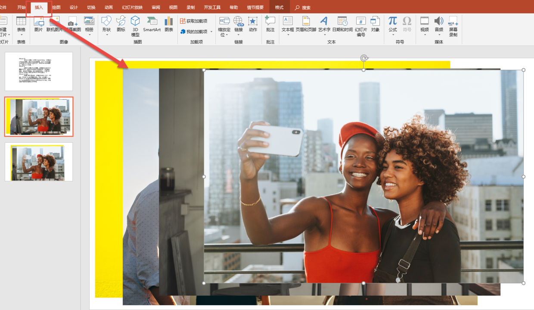Click the 获取加载项 (get add-ins) button
This screenshot has height=310, width=534.
click(x=194, y=21)
